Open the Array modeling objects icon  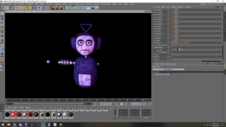pos(80,8)
